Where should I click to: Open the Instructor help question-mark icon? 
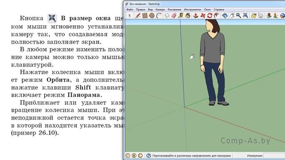[149, 156]
